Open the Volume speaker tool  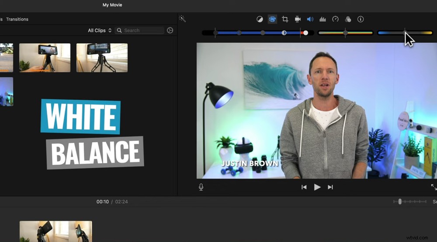pyautogui.click(x=310, y=19)
